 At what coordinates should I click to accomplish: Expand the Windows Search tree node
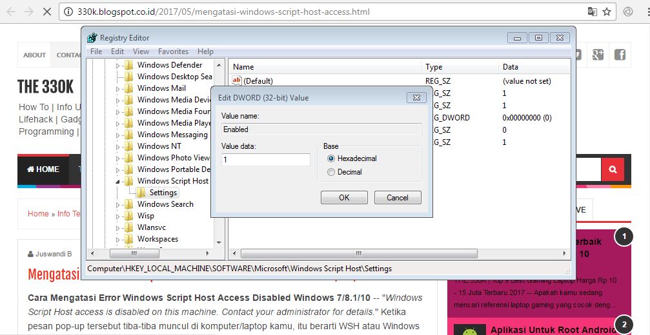(117, 204)
